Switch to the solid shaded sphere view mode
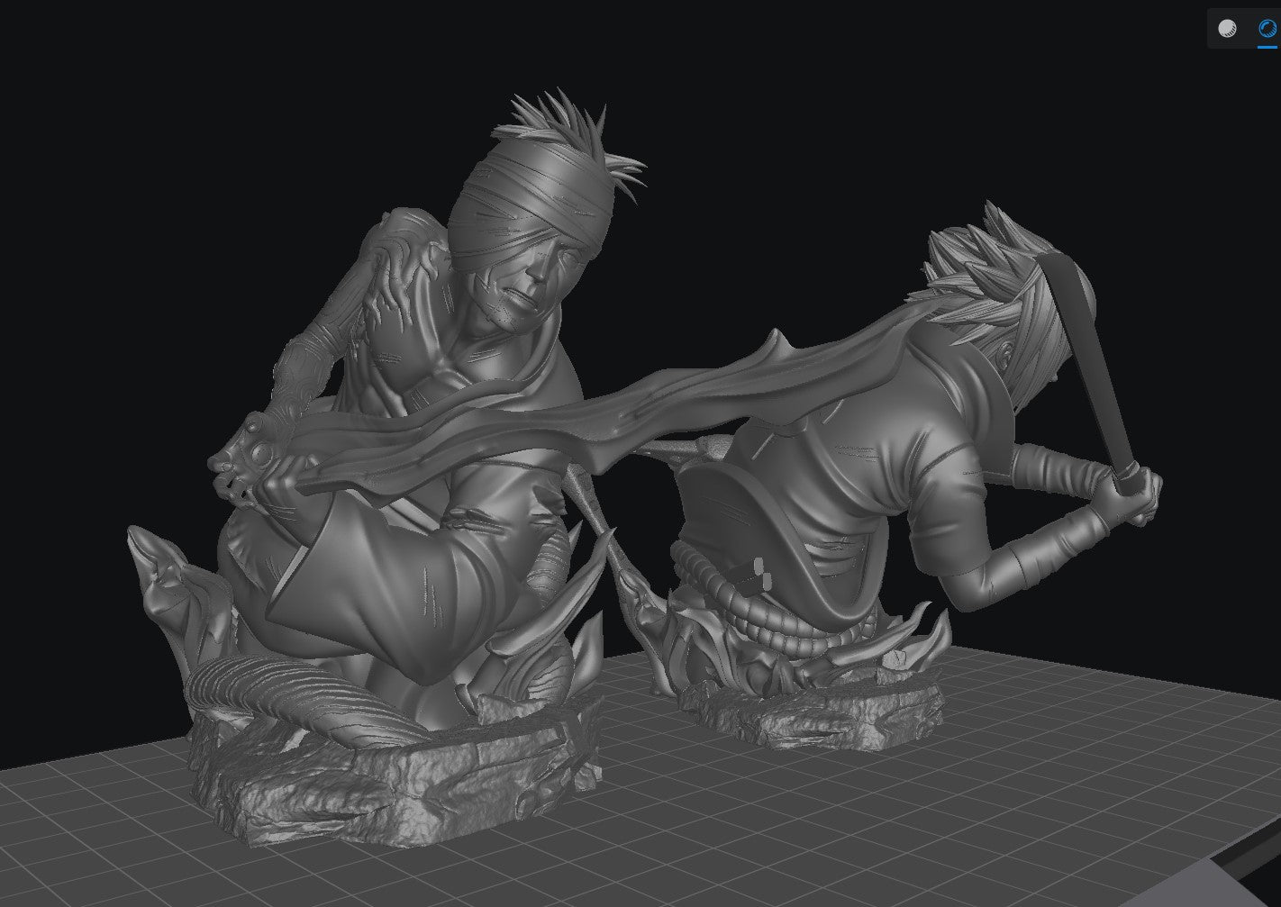1281x907 pixels. click(1227, 29)
